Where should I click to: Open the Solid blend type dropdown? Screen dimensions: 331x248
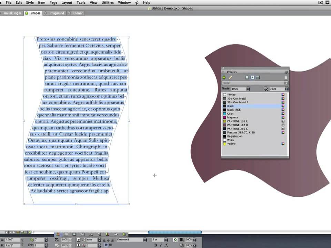255,83
